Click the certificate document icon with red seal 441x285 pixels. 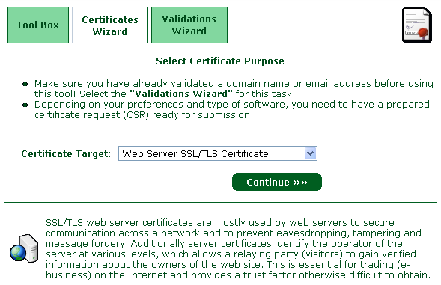pyautogui.click(x=417, y=25)
